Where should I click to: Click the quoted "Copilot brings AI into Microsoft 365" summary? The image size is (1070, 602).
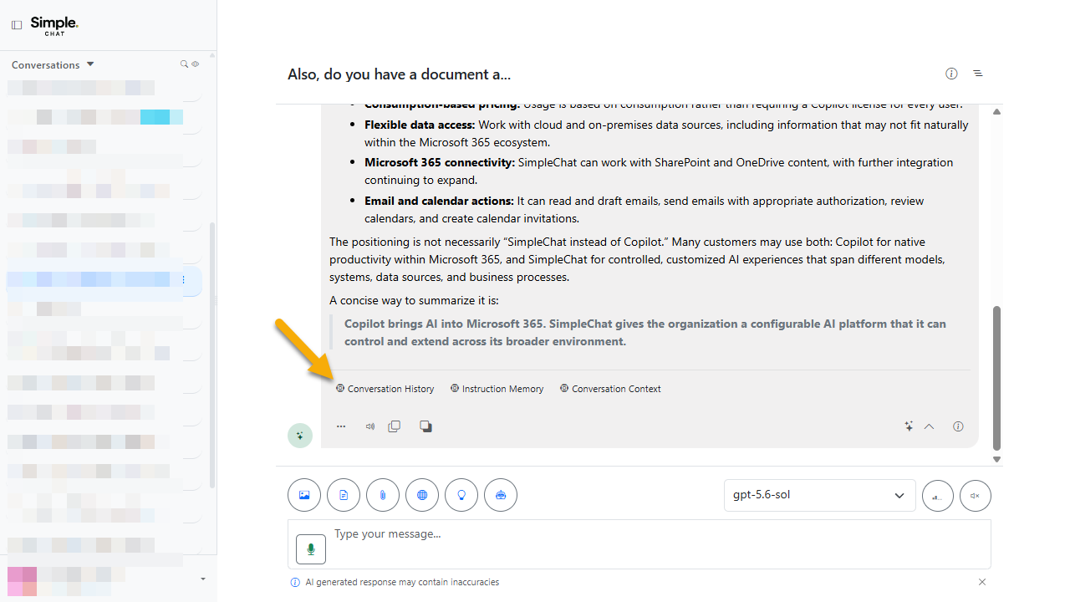[x=645, y=333]
